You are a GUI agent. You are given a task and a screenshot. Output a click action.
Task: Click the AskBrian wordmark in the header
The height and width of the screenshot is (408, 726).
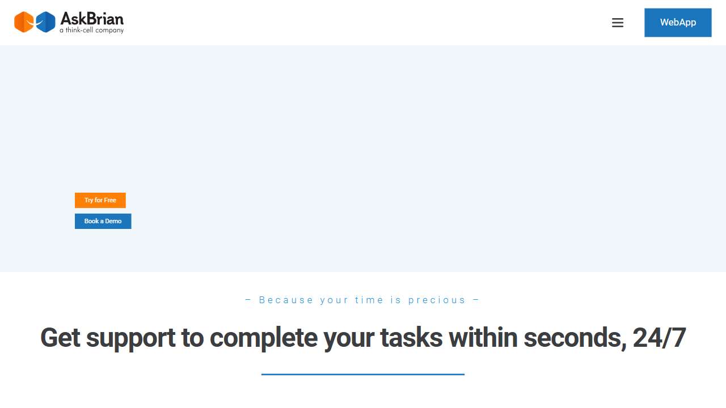click(x=92, y=18)
